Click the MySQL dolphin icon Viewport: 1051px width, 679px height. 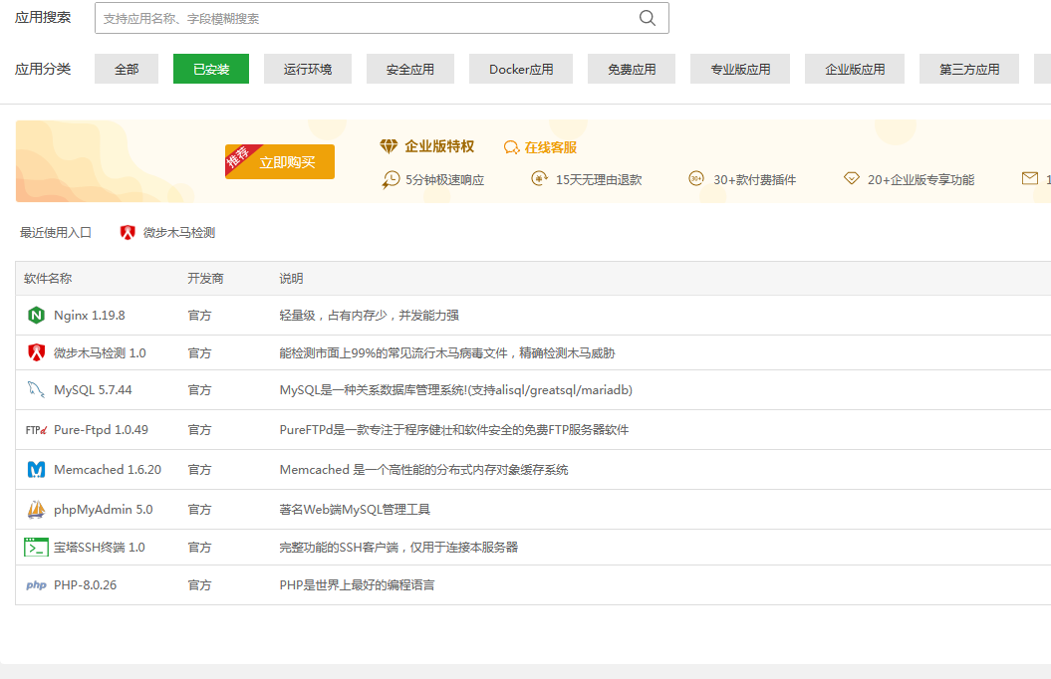pos(36,389)
